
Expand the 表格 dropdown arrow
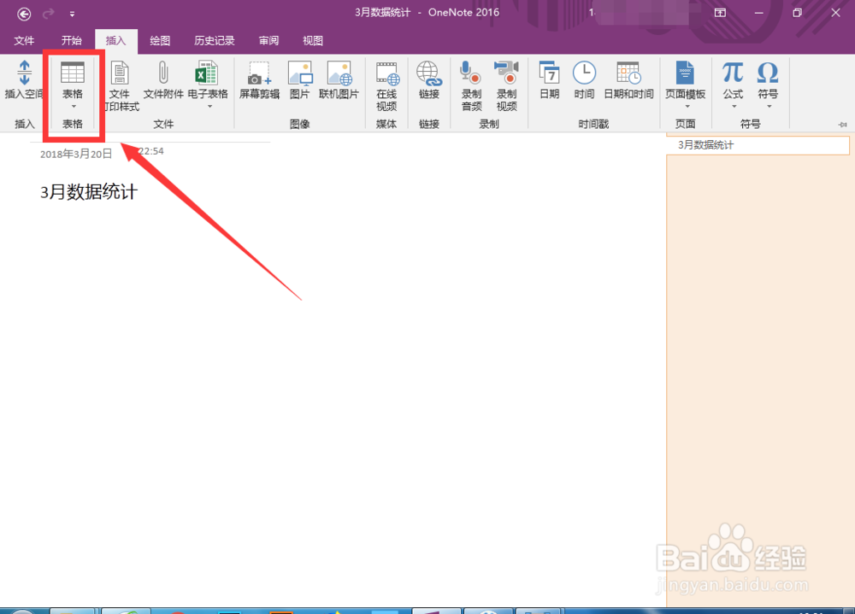point(73,107)
